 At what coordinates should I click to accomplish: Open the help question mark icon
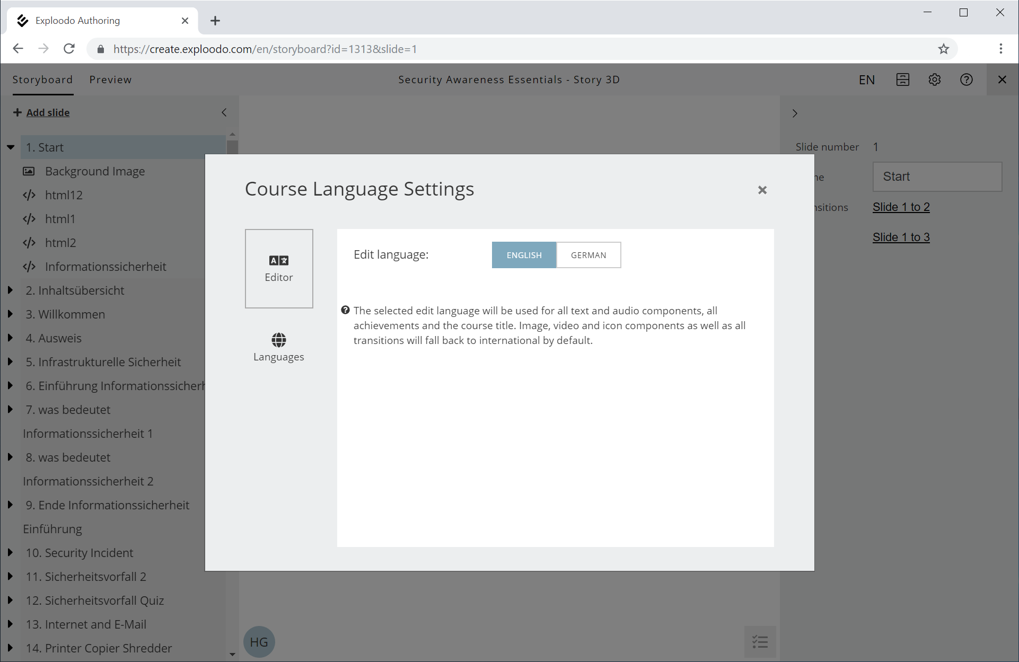point(966,80)
